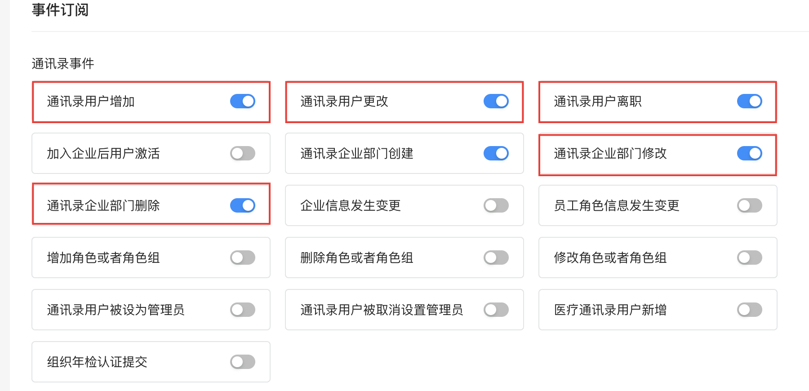Image resolution: width=809 pixels, height=391 pixels.
Task: Enable 修改角色或者角色组 toggle
Action: point(750,258)
